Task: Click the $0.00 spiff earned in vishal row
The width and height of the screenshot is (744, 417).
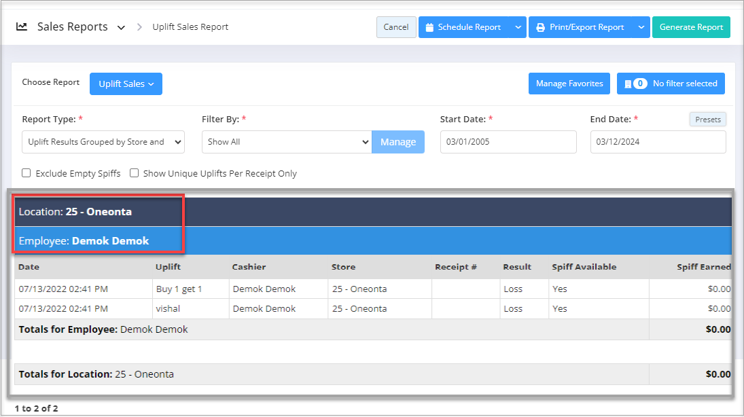Action: (720, 308)
